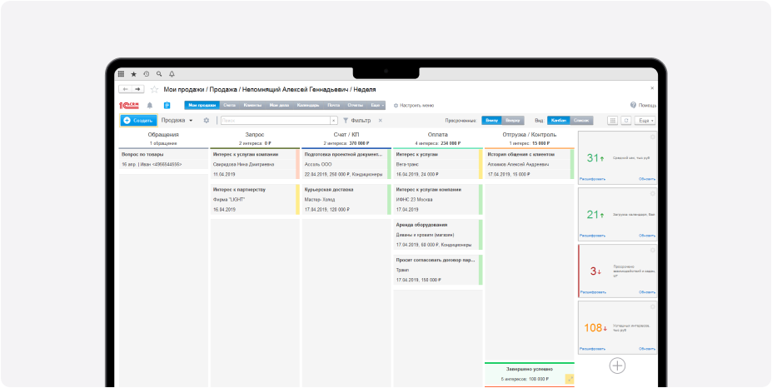
Task: Set overdue position to Внизу
Action: 492,121
